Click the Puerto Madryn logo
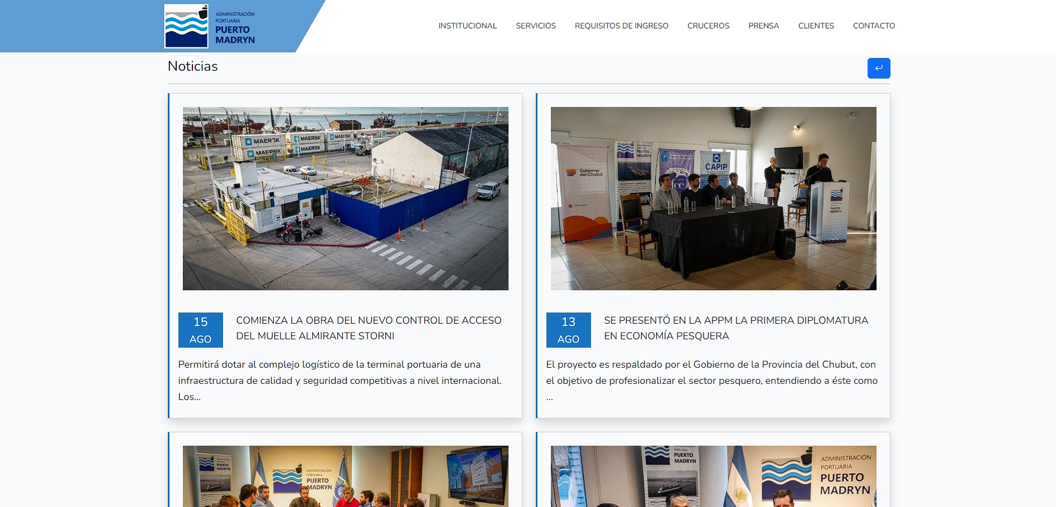Image resolution: width=1056 pixels, height=507 pixels. pos(210,26)
